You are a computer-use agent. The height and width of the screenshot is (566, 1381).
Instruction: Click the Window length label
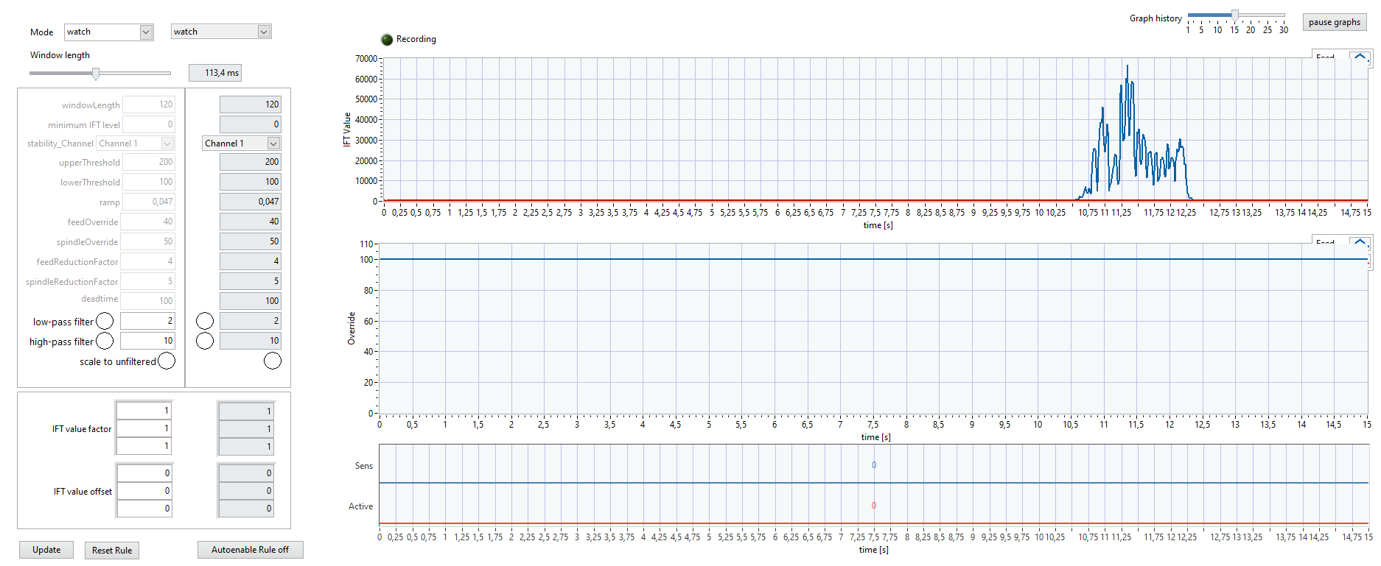coord(60,55)
